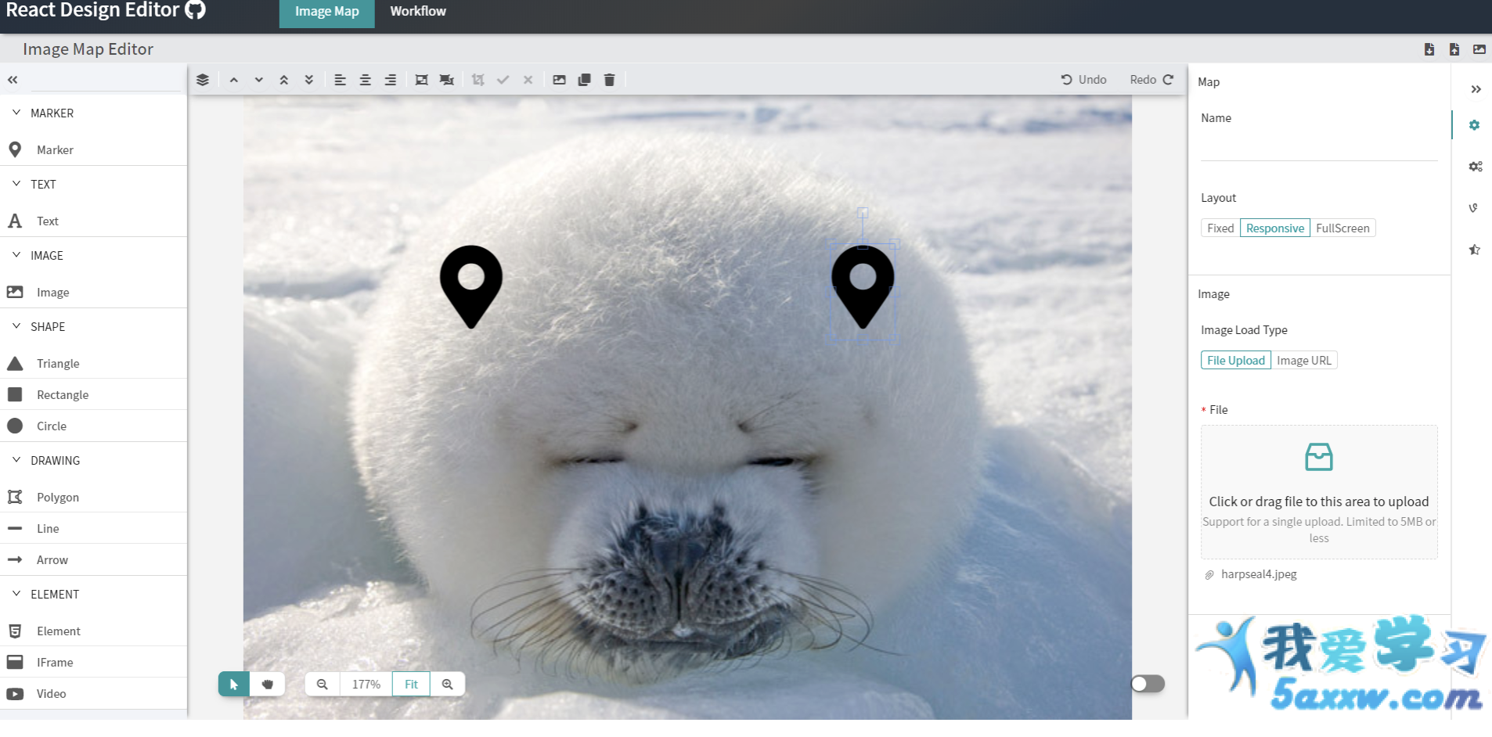The width and height of the screenshot is (1492, 737).
Task: Cancel crop with the X icon
Action: tap(528, 80)
